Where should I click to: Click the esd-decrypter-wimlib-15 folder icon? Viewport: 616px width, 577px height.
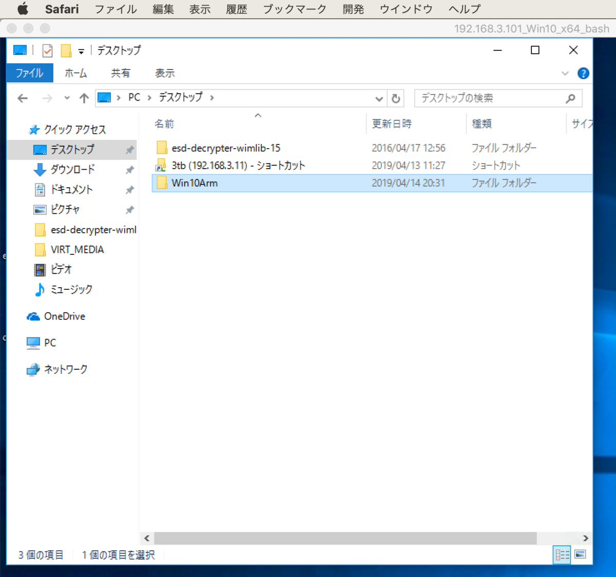(162, 148)
